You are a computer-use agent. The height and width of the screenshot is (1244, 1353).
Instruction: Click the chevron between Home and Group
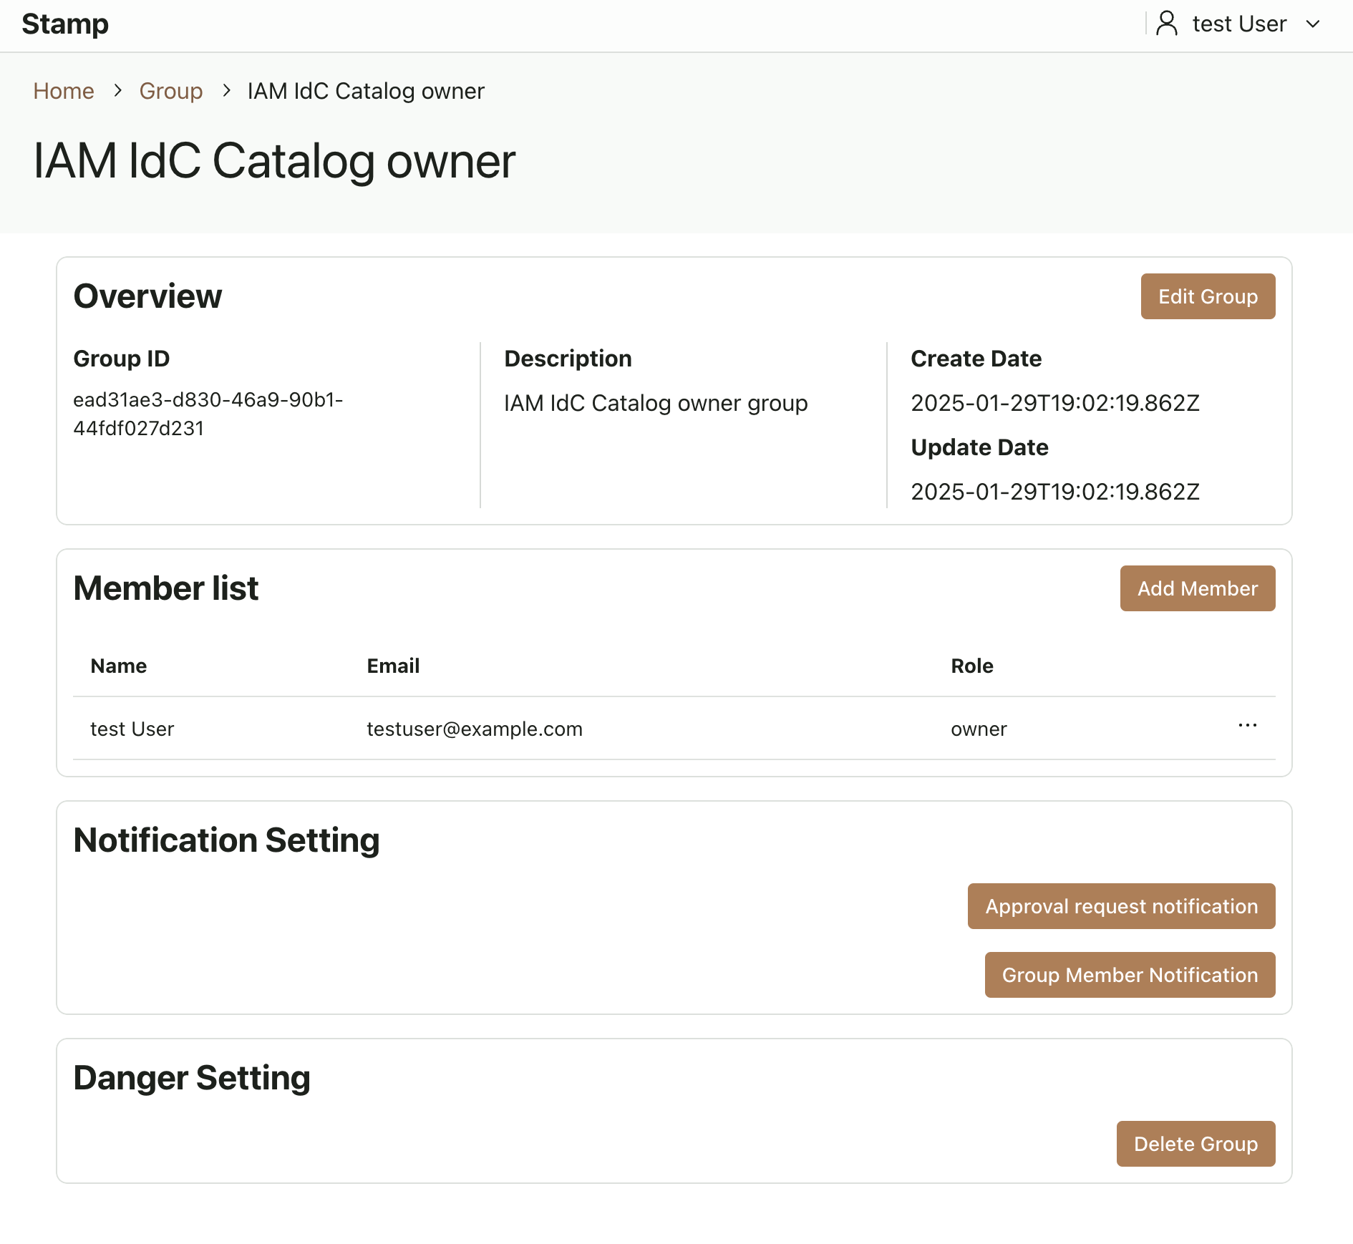click(x=117, y=91)
